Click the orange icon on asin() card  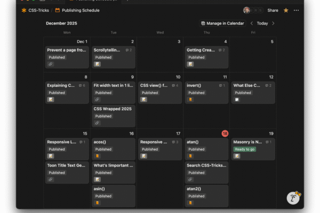coord(97,203)
